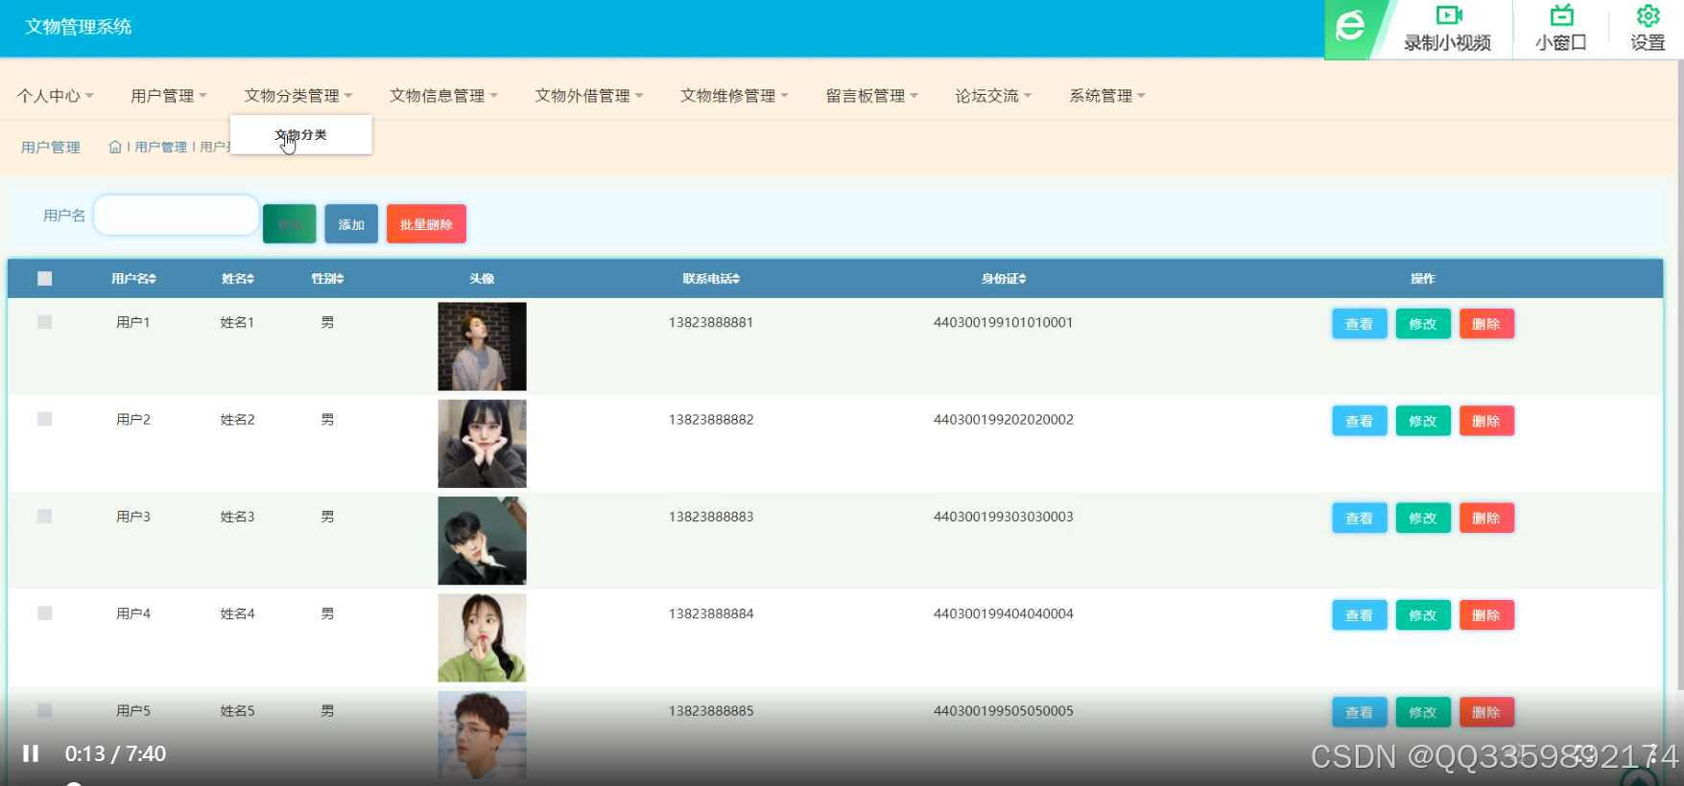The image size is (1684, 786).
Task: Click the page heading 用户管理 on the left
Action: (51, 147)
